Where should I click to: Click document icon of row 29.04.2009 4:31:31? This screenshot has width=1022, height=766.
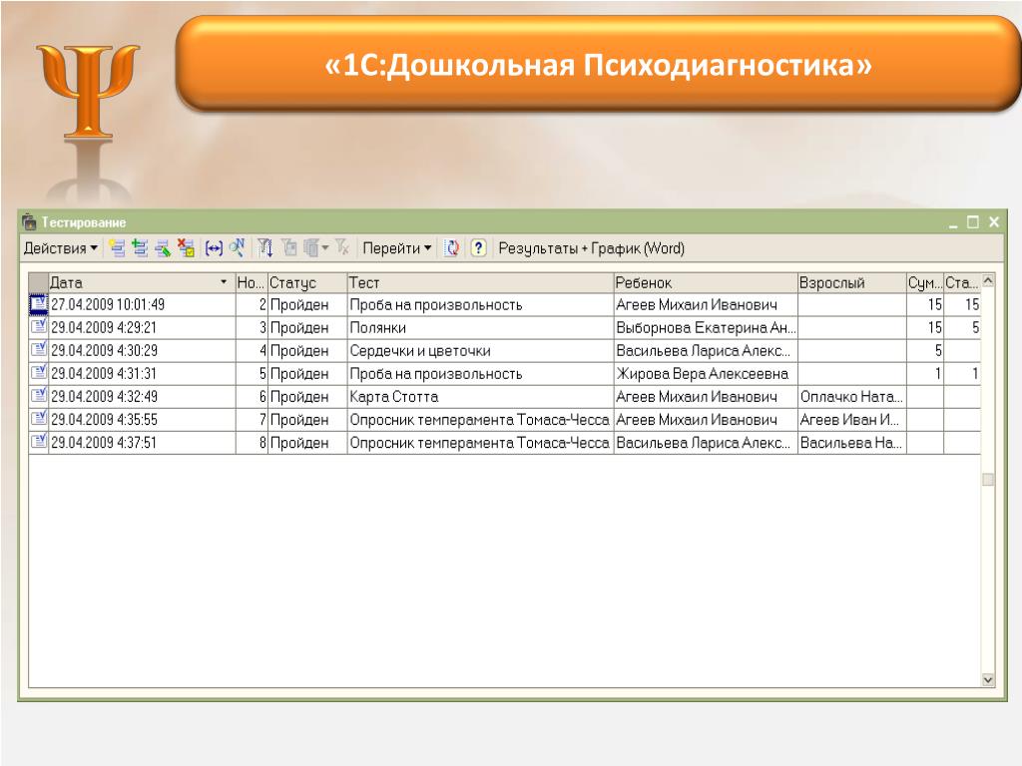39,373
